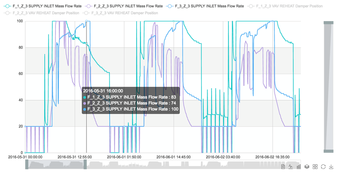Click the vertical zoom slider track
This screenshot has width=343, height=176.
click(x=329, y=87)
